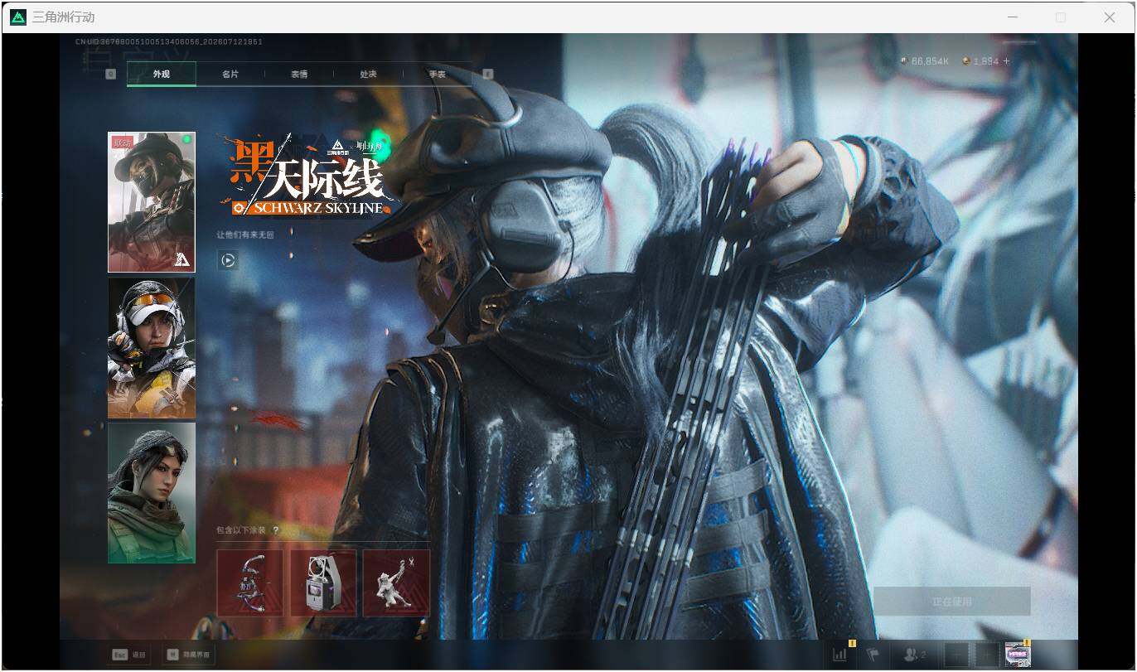Open the 手表 tab

(437, 74)
